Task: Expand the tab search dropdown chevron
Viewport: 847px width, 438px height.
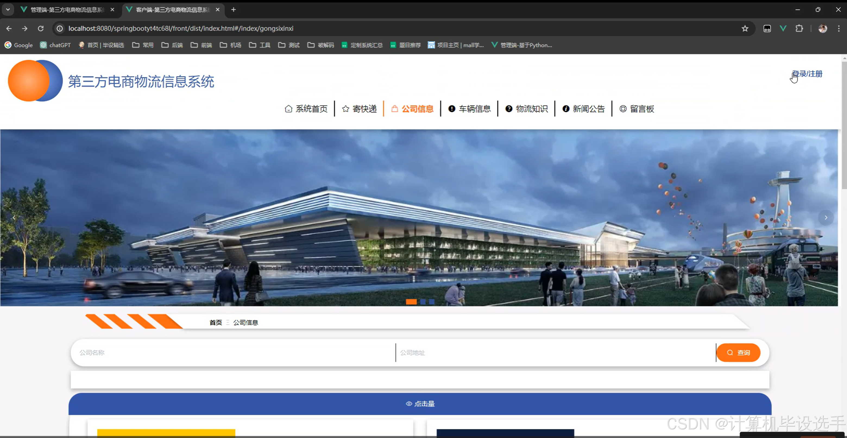Action: point(8,10)
